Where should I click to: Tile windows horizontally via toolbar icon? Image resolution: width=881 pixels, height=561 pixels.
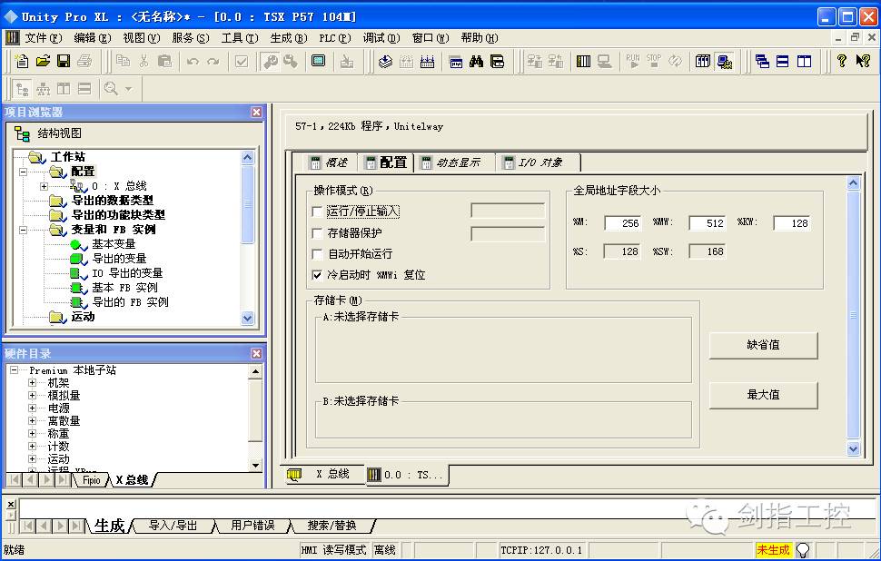tap(783, 61)
